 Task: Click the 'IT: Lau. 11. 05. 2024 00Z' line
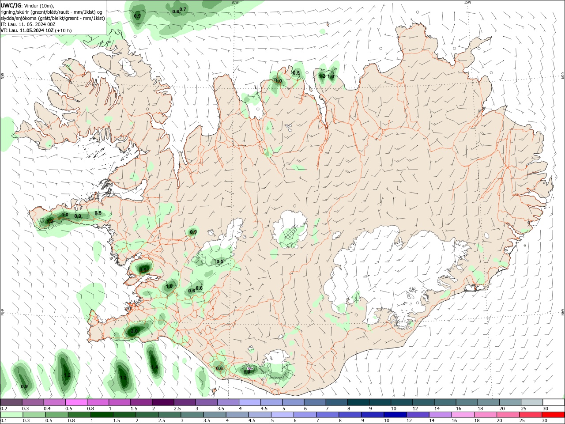[x=28, y=24]
